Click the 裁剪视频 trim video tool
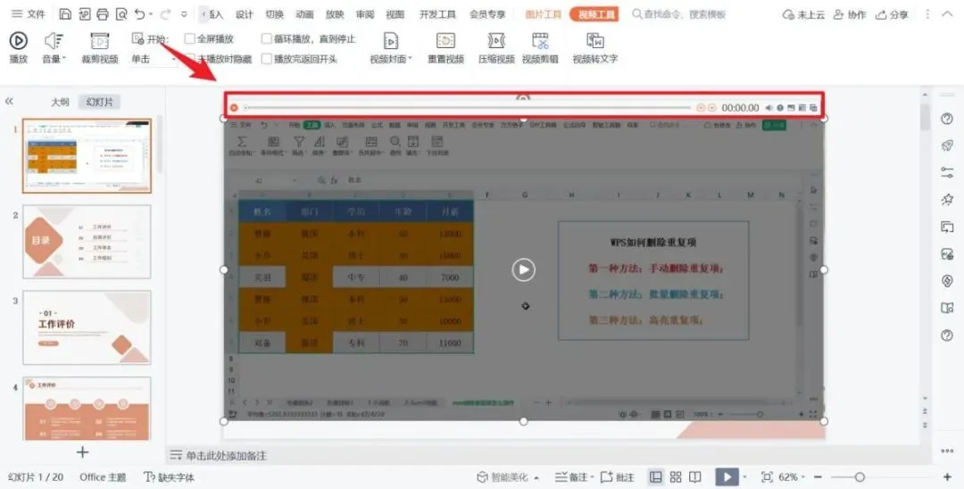Screen dimensions: 964x489 coord(100,48)
